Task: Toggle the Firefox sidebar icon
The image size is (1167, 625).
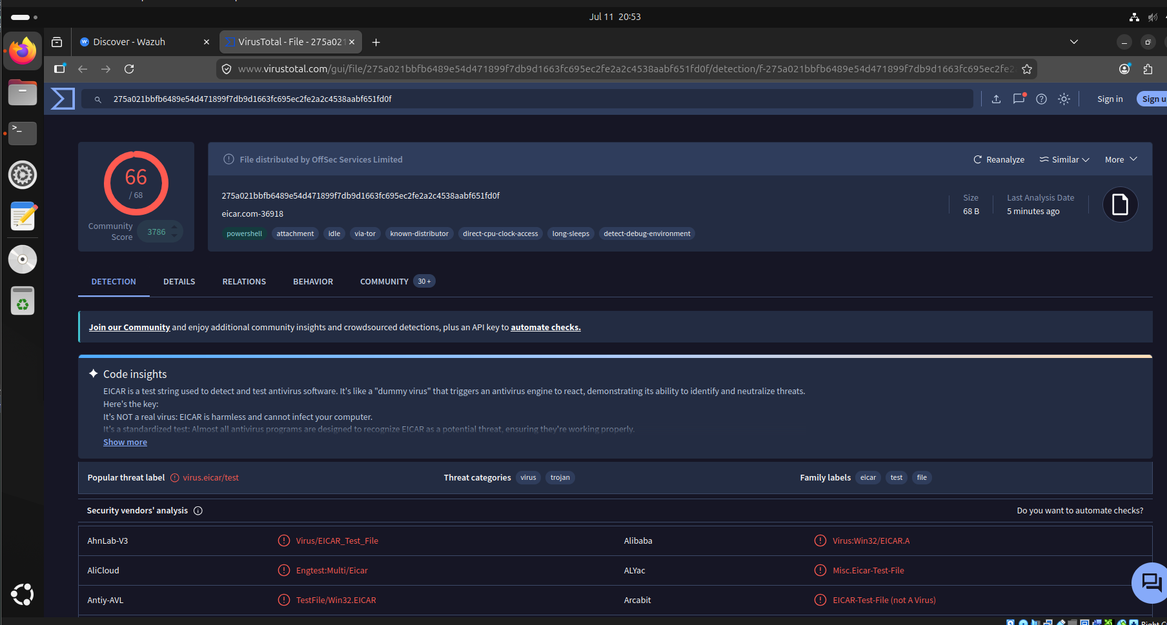Action: click(59, 69)
